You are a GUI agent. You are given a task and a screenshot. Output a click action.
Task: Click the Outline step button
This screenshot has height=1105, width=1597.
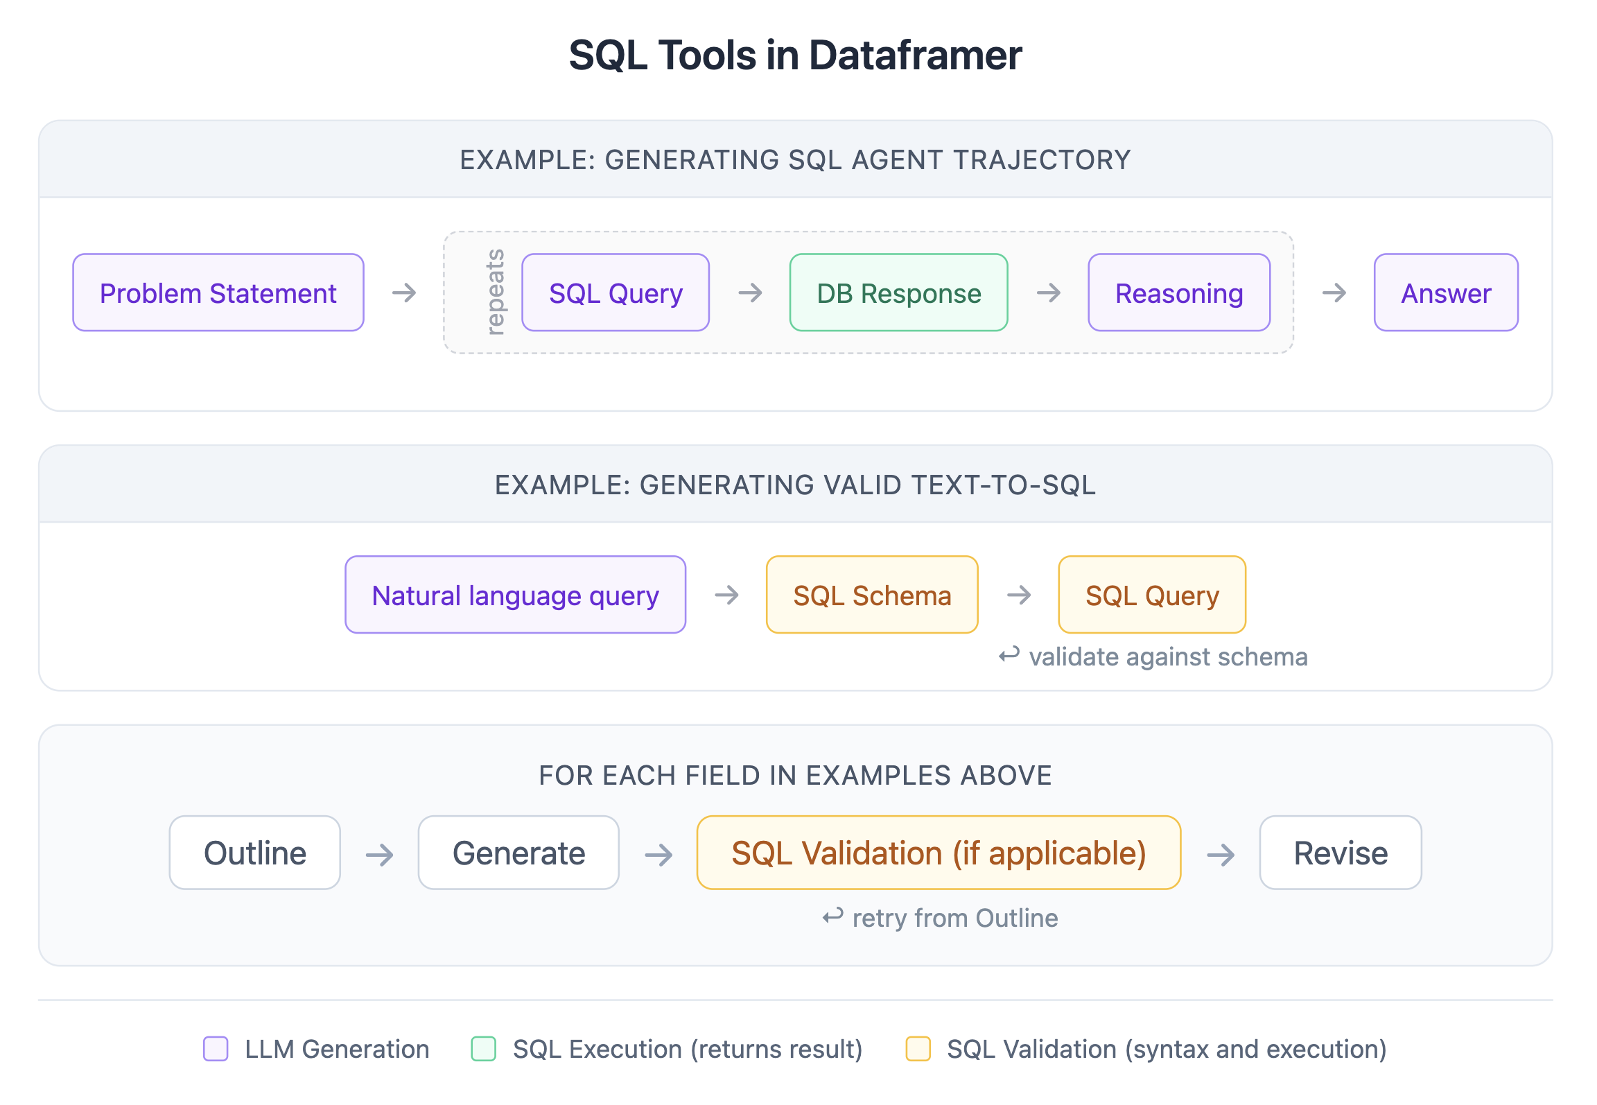click(254, 853)
